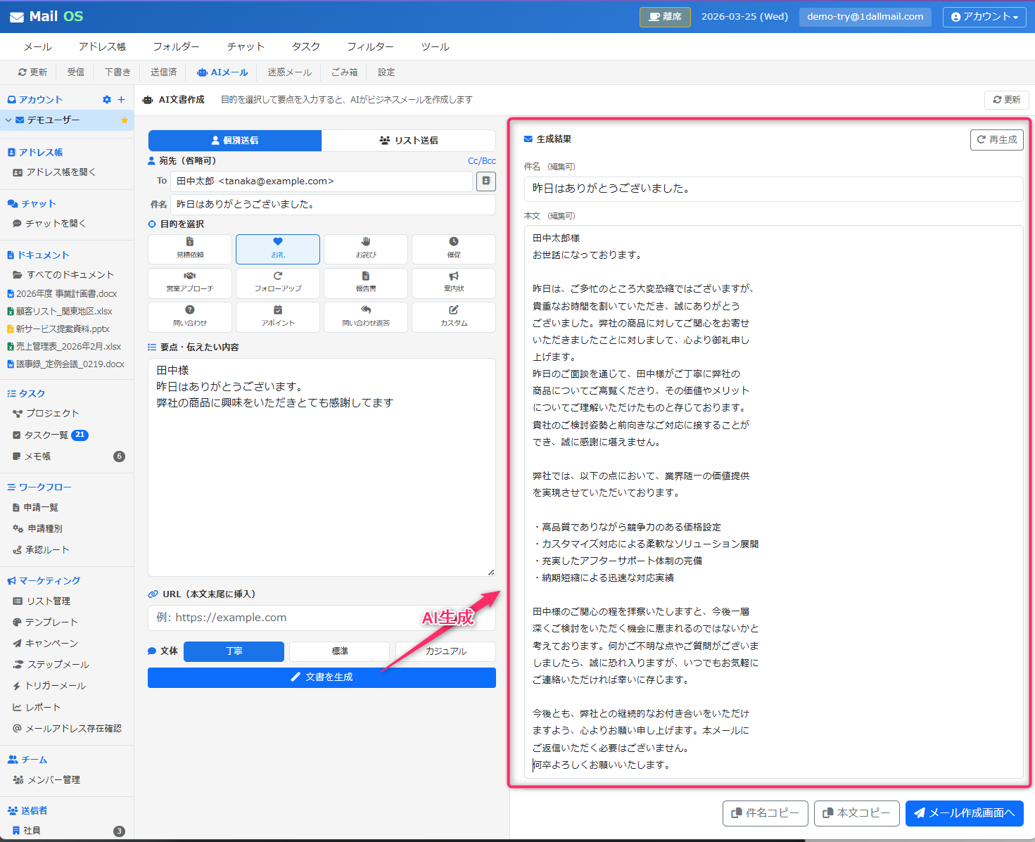Switch to リスト送信 mode
This screenshot has height=842, width=1035.
coord(409,141)
